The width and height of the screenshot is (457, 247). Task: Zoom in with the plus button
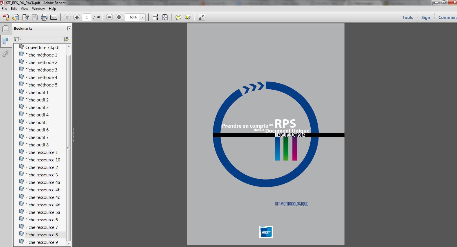119,17
